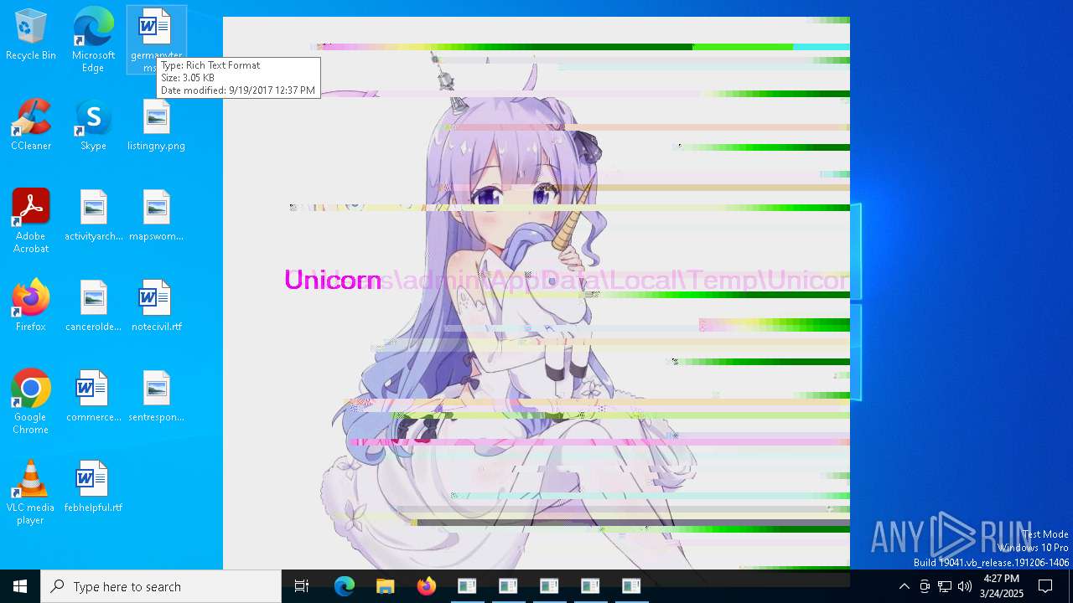Screen dimensions: 1073x603
Task: Select the Google Chrome desktop shortcut
Action: (31, 402)
